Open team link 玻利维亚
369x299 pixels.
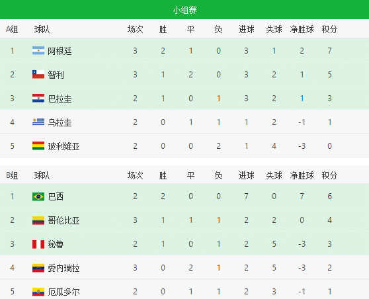click(63, 146)
